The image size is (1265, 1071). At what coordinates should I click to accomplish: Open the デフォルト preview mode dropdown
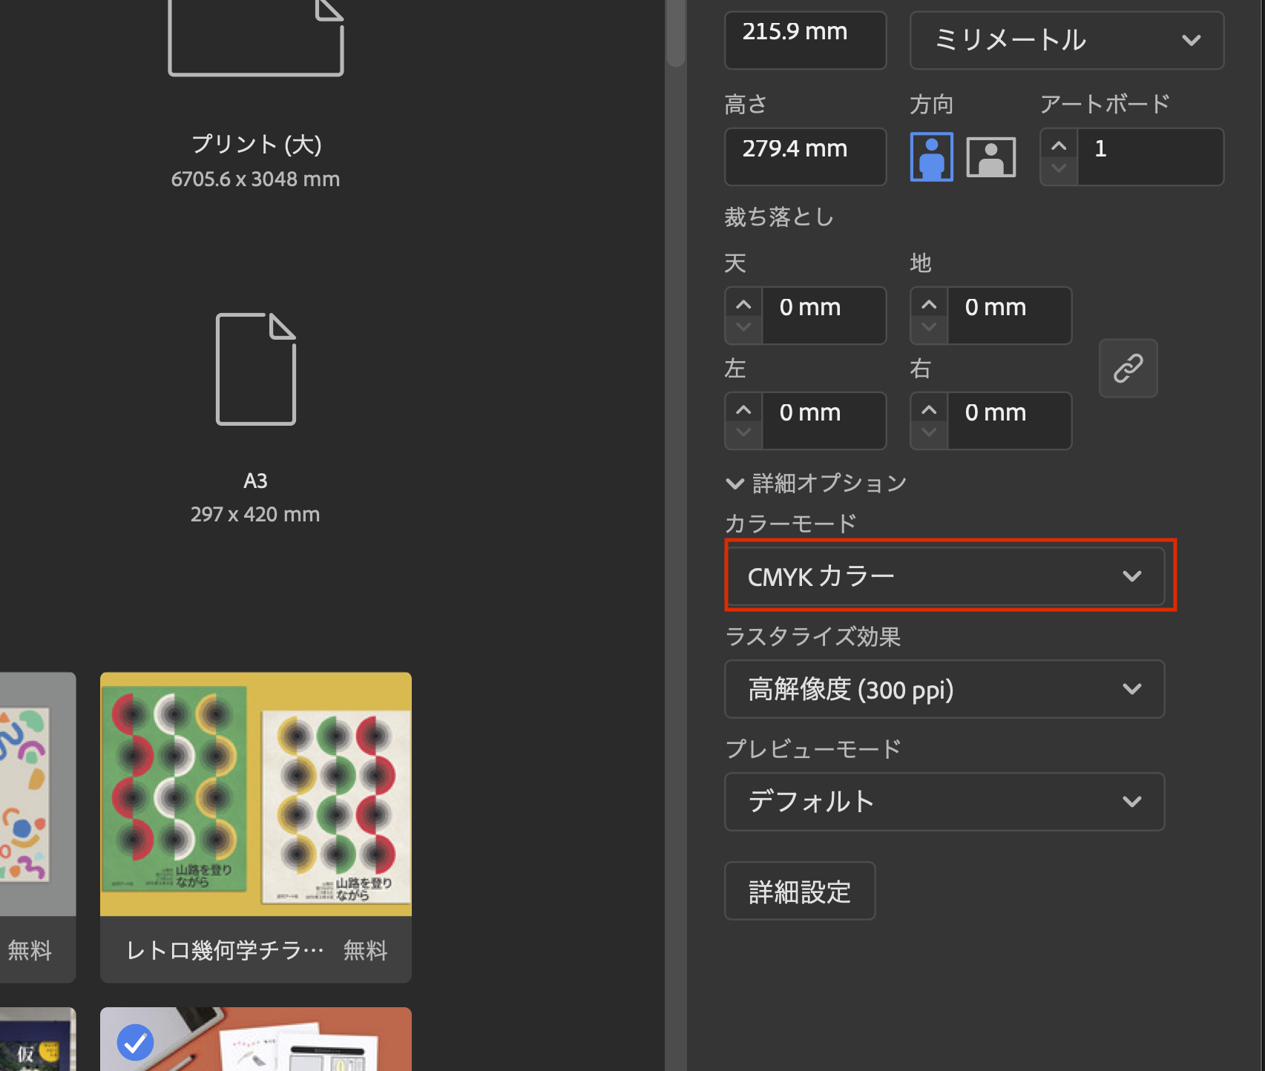pyautogui.click(x=944, y=802)
